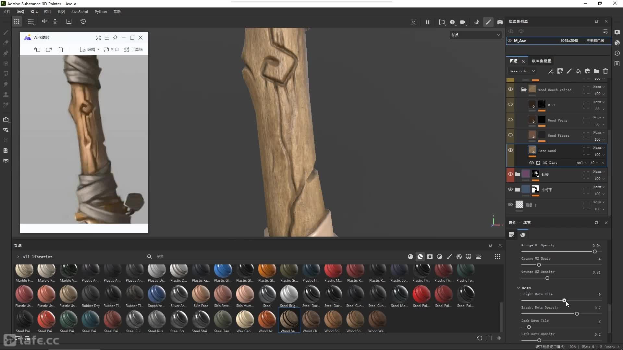
Task: Open the Python menu
Action: (101, 12)
